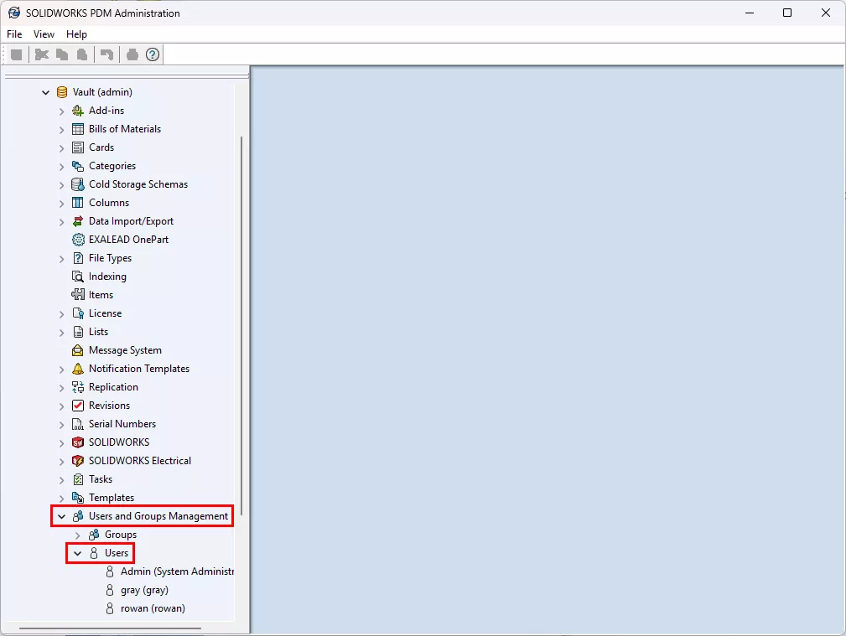Screen dimensions: 846x636
Task: Click the Cold Storage Schemas icon
Action: coord(78,184)
